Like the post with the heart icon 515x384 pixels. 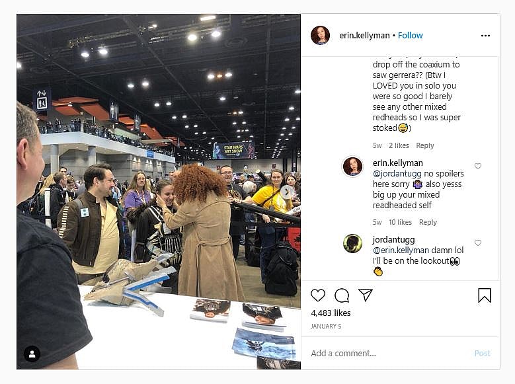coord(317,295)
